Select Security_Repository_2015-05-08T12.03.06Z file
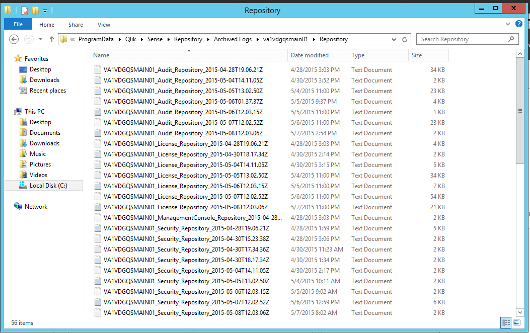The width and height of the screenshot is (530, 333). tap(186, 313)
